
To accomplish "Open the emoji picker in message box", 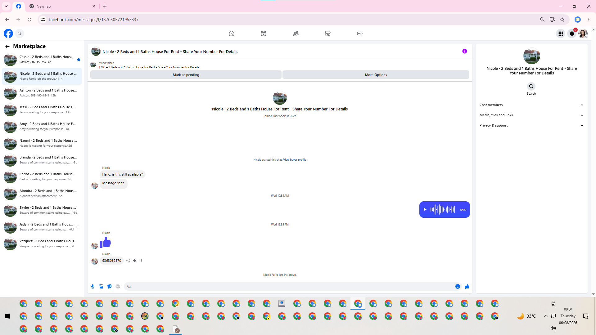I will click(x=458, y=287).
